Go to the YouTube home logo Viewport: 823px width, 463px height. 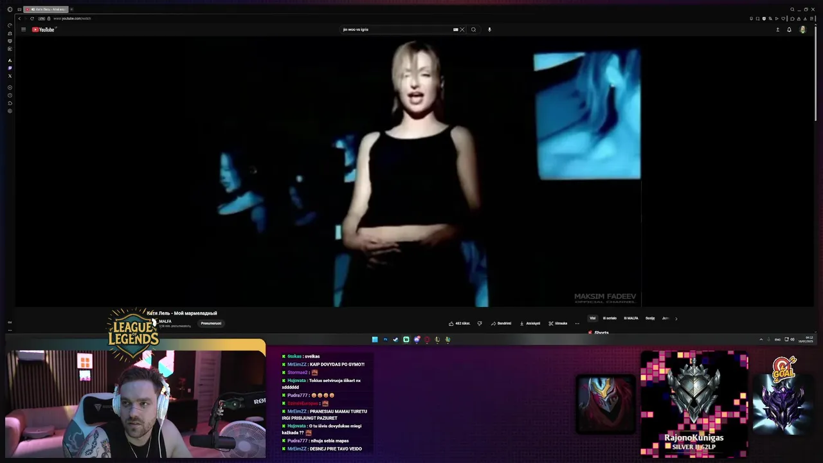44,30
